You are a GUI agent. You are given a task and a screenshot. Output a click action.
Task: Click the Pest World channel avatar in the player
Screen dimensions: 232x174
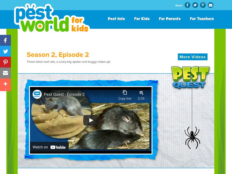(x=37, y=94)
